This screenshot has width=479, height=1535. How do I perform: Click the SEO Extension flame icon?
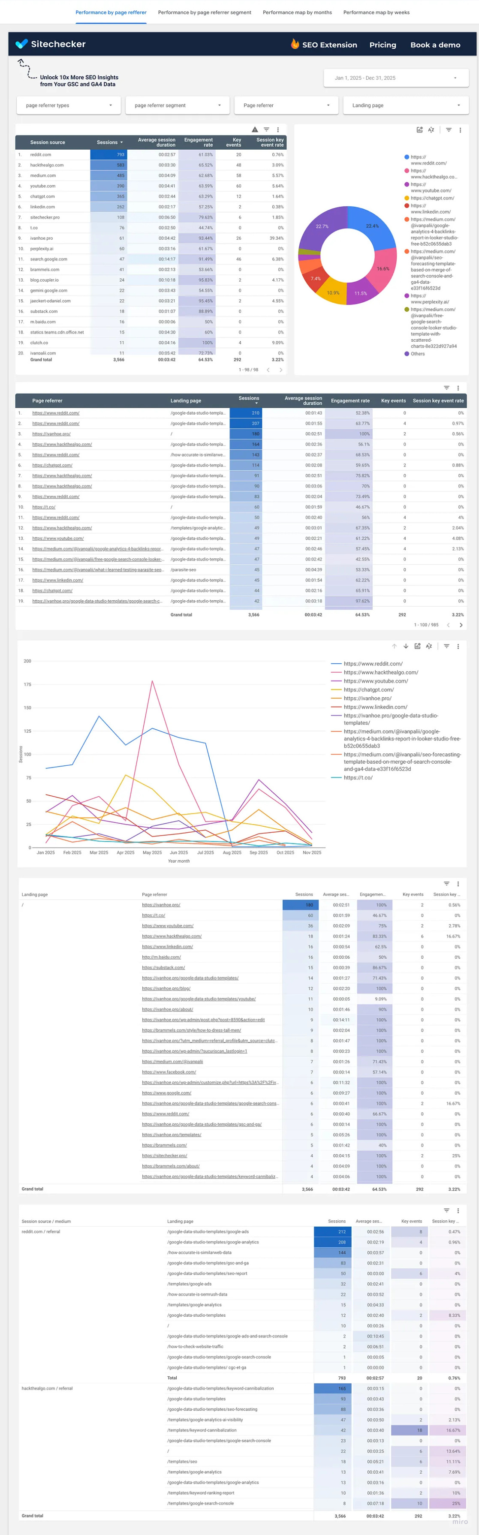pos(295,44)
